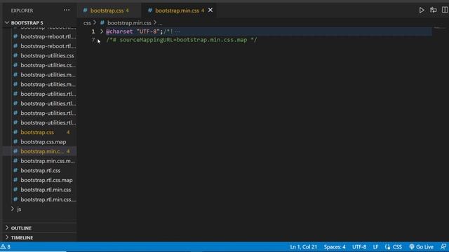Click Ln 1, Col 21 status item
The height and width of the screenshot is (252, 449).
click(x=303, y=247)
